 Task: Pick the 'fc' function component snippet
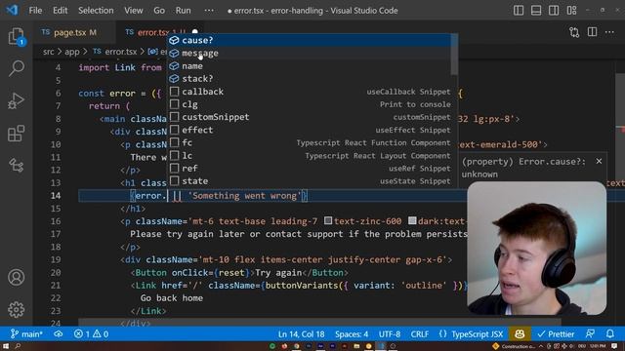(309, 142)
